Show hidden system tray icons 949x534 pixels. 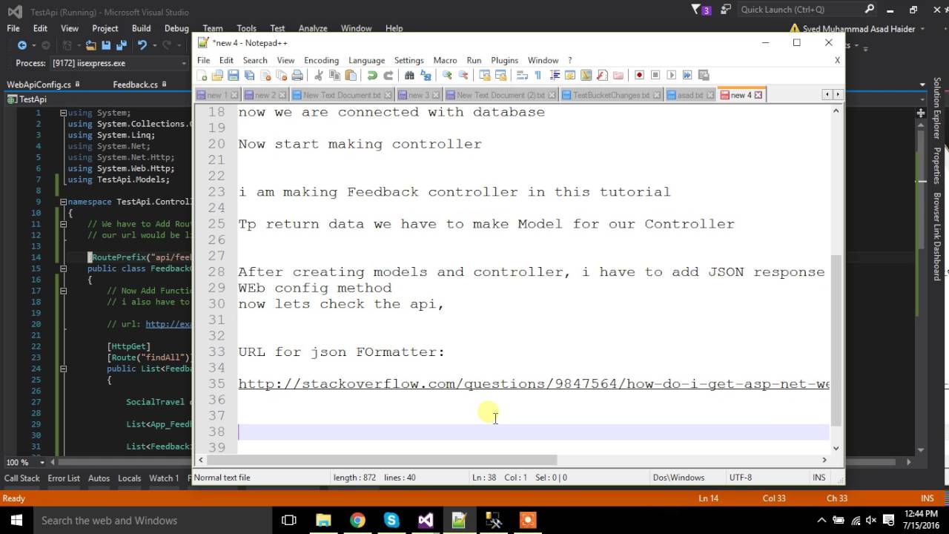pyautogui.click(x=821, y=520)
